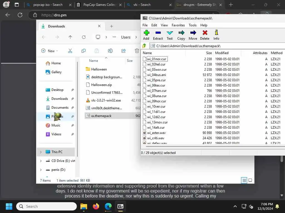Switch to the PopCap Games Collection tab

click(x=99, y=5)
